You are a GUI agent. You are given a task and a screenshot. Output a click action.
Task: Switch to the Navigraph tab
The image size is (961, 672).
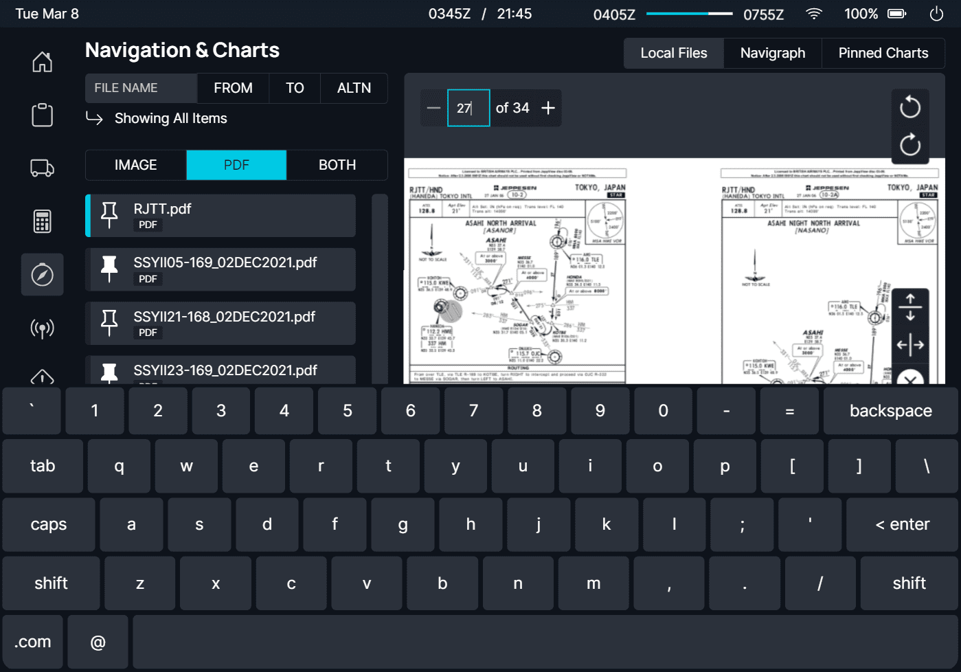pyautogui.click(x=772, y=52)
